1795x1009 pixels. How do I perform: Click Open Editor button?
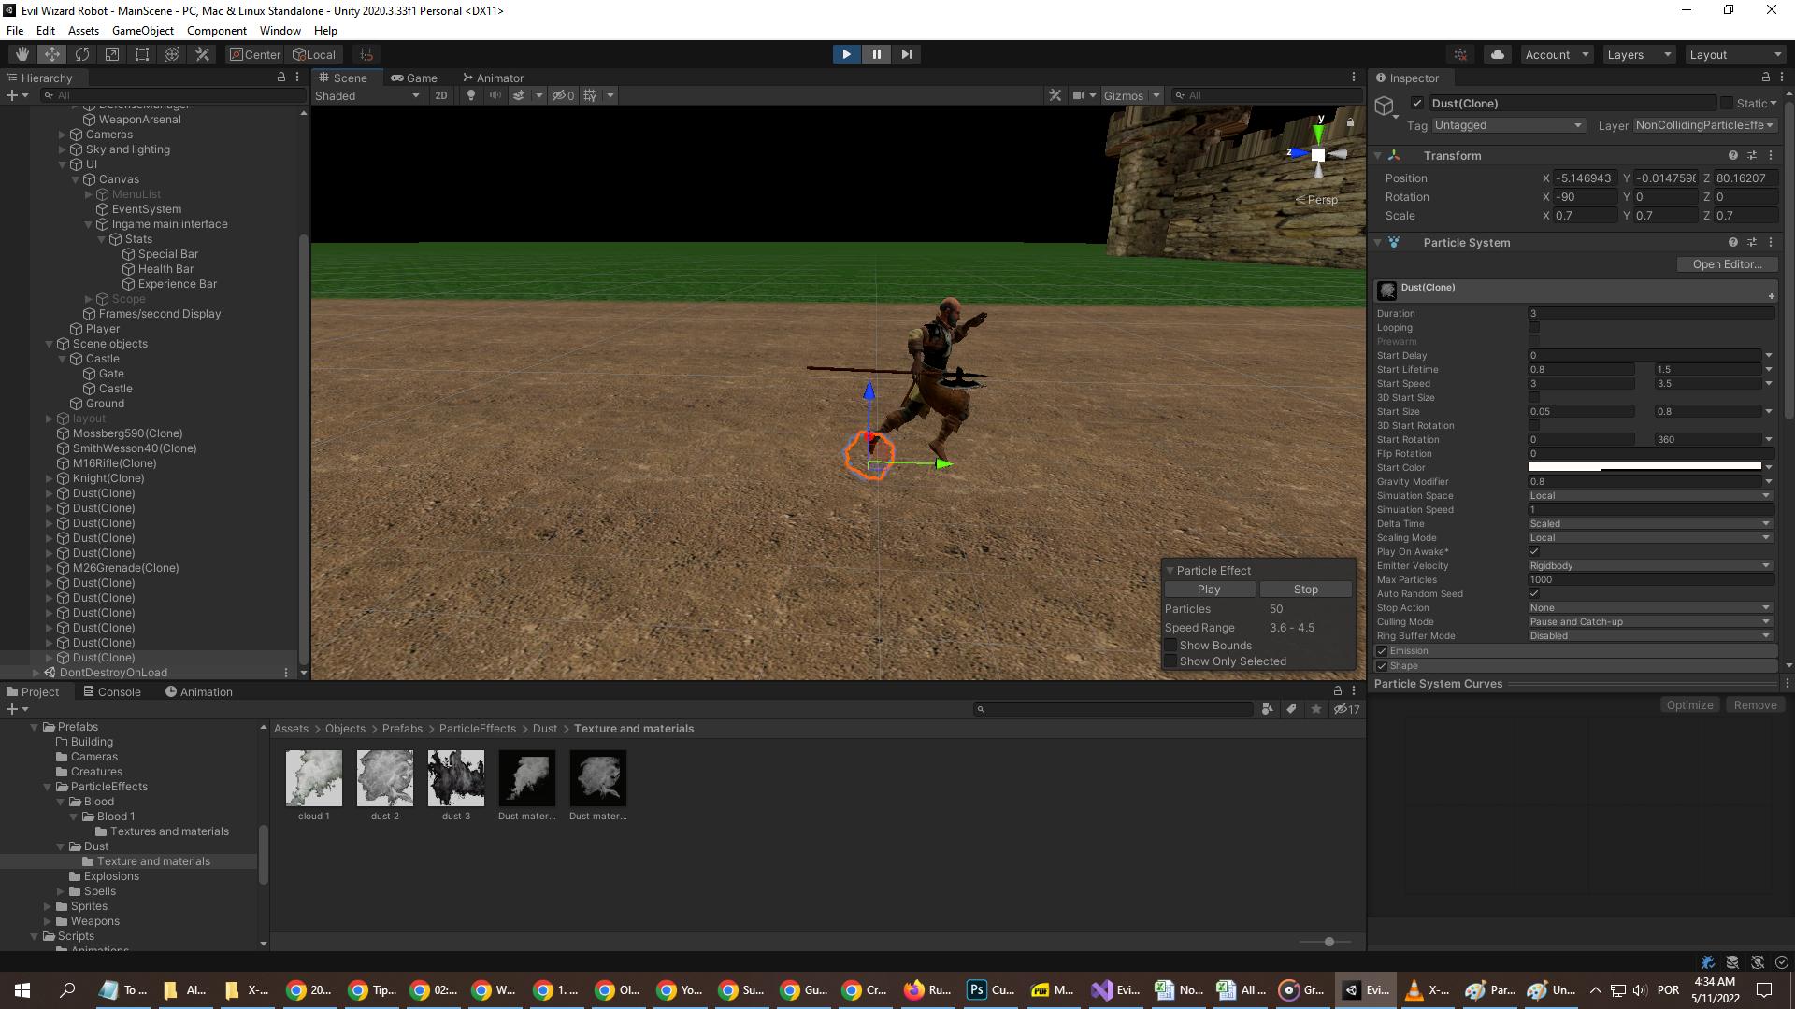(x=1727, y=264)
